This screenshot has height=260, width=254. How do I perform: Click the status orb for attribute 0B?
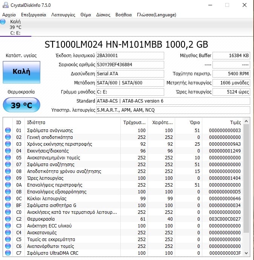click(8, 191)
